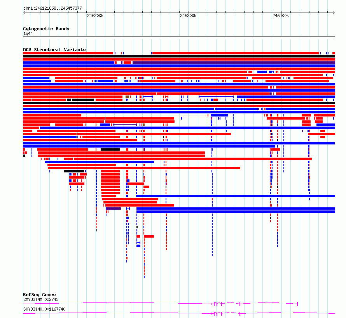
Task: Click the blue bracketed variant in the top DGV row
Action: click(138, 53)
